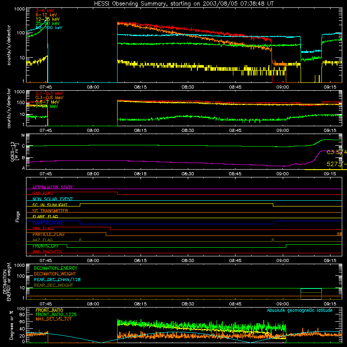Click Absolute geomagnetic latitude label

[300, 310]
